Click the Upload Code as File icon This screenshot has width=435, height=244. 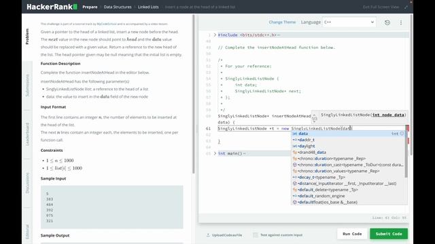(208, 235)
